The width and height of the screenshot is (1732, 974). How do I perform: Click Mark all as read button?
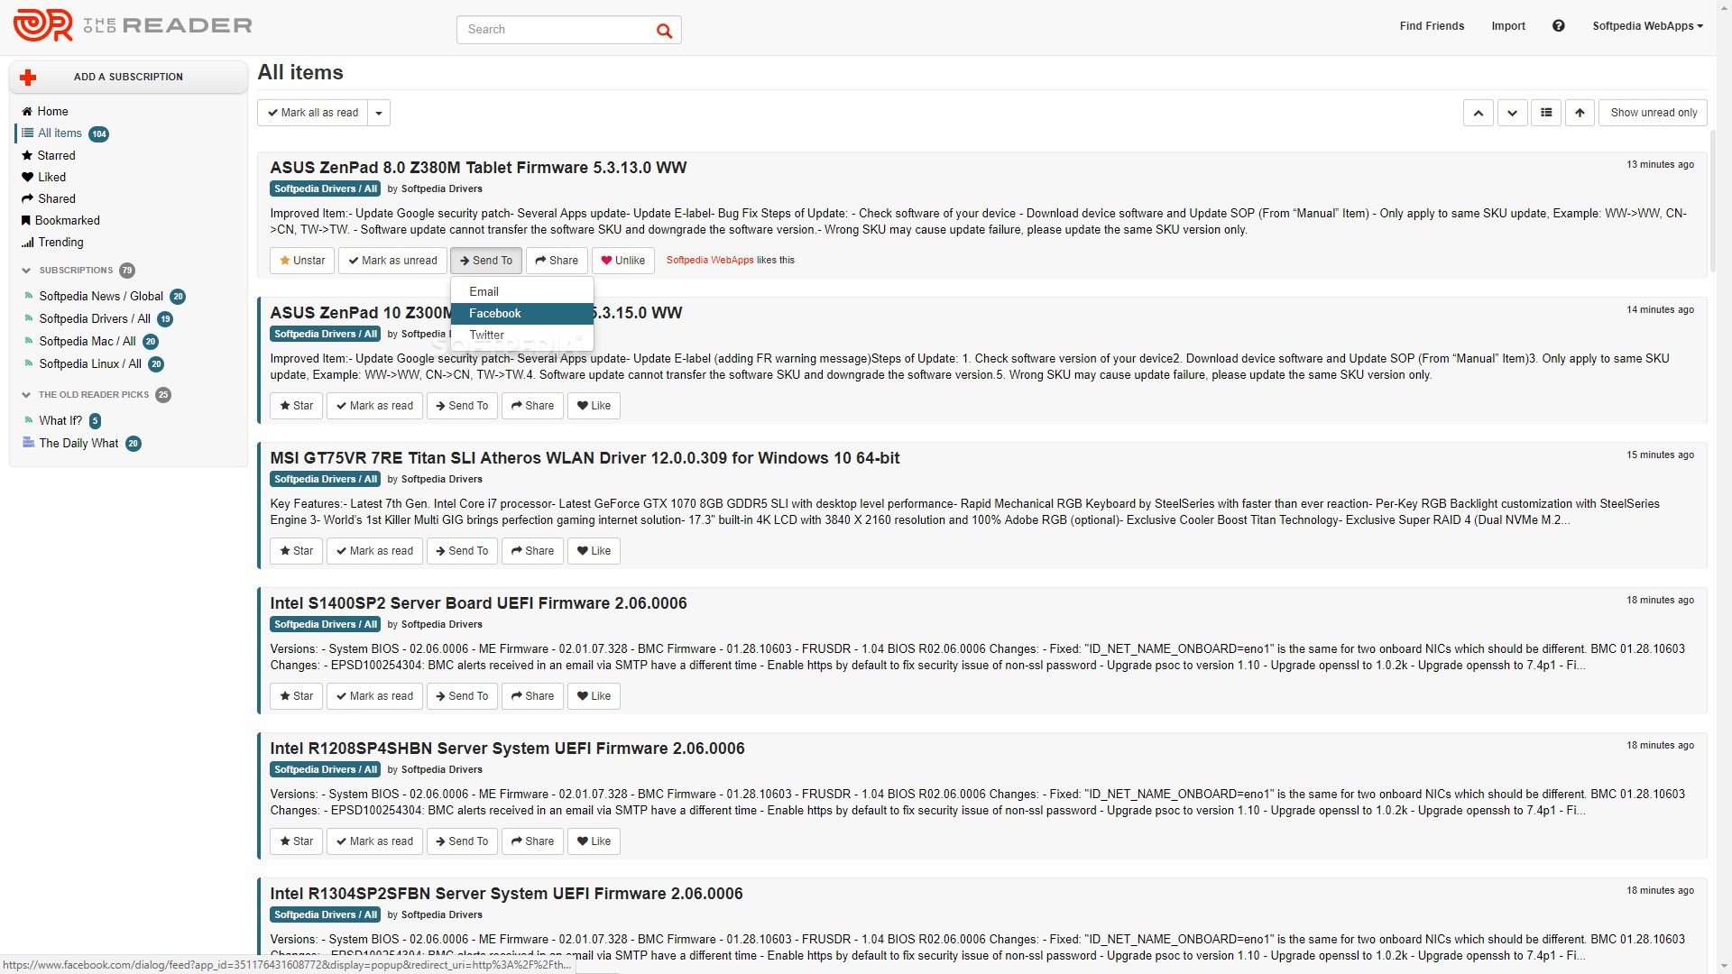click(313, 113)
